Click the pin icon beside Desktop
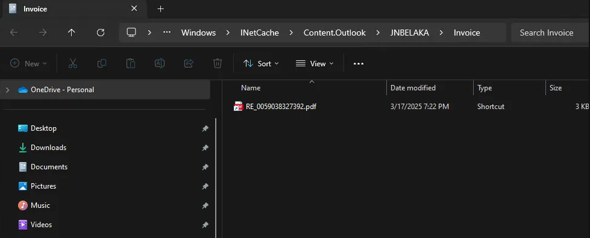The image size is (590, 238). click(x=205, y=128)
